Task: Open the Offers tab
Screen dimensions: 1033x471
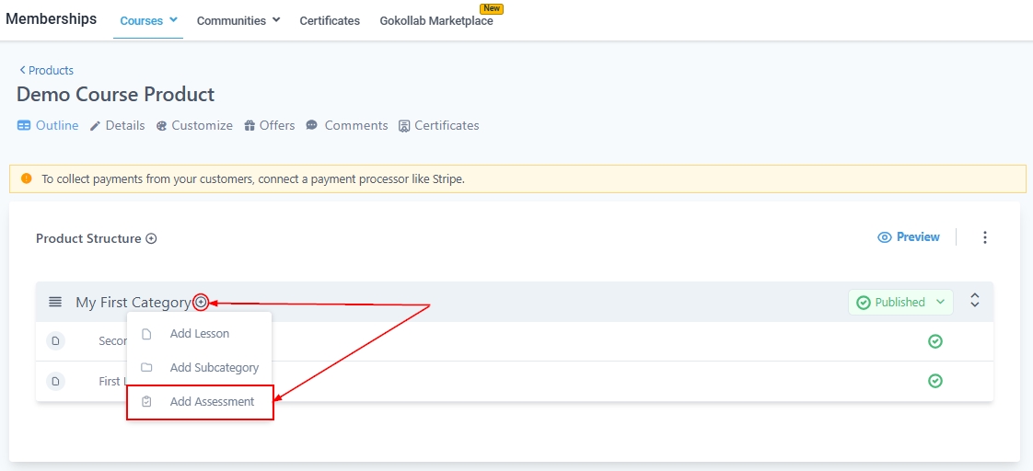Action: (270, 125)
